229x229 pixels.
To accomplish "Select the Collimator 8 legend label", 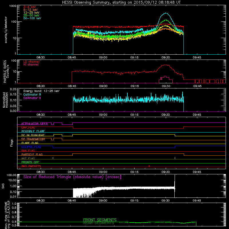I will 32,94.
